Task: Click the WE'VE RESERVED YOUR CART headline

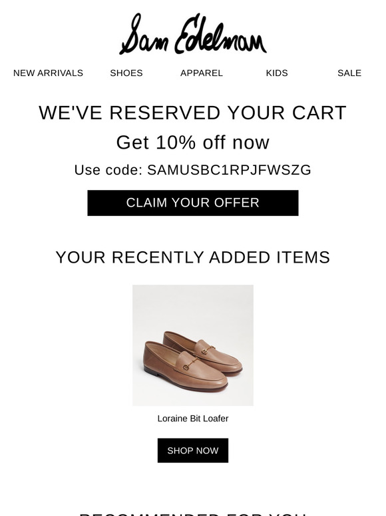Action: [x=193, y=113]
